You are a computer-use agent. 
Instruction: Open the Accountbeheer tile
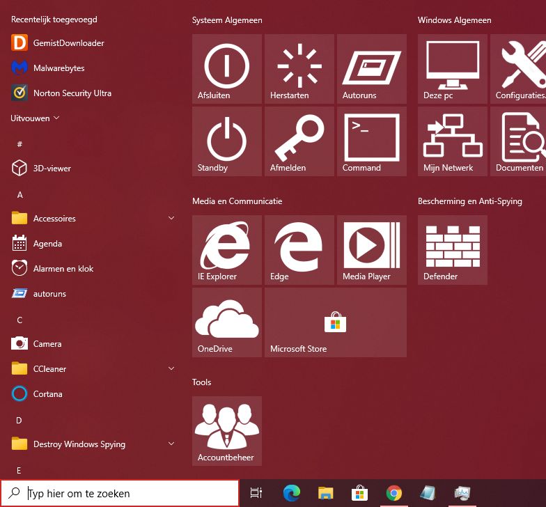(227, 430)
